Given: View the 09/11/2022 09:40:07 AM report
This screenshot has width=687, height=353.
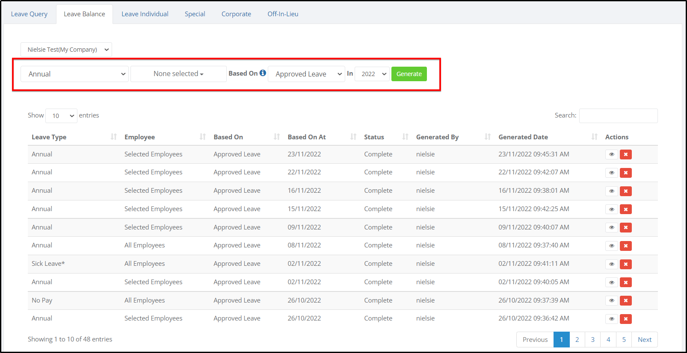Looking at the screenshot, I should tap(611, 227).
